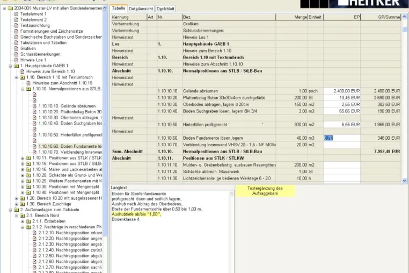
Task: Expand the 1.20. Bereich 10.20 node
Action: pyautogui.click(x=17, y=198)
